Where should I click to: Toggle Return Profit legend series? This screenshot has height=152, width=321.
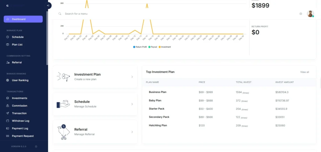[140, 47]
